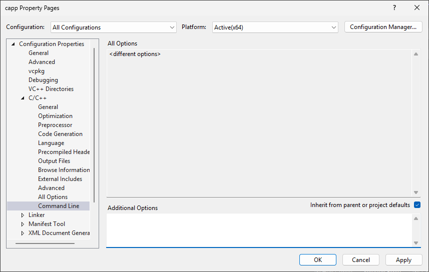Screen dimensions: 429x272
Task: Open VC++ Directories page
Action: (x=51, y=89)
